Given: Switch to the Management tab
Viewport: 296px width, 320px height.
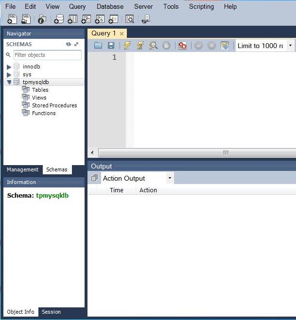Looking at the screenshot, I should click(22, 169).
